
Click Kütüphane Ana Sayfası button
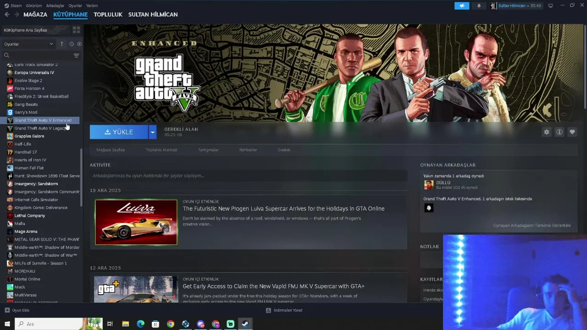[36, 30]
